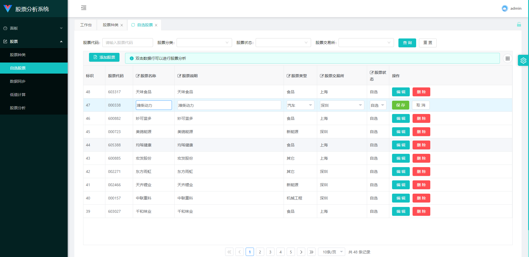Refresh the 自选股票 tab via reload icon

click(x=133, y=25)
